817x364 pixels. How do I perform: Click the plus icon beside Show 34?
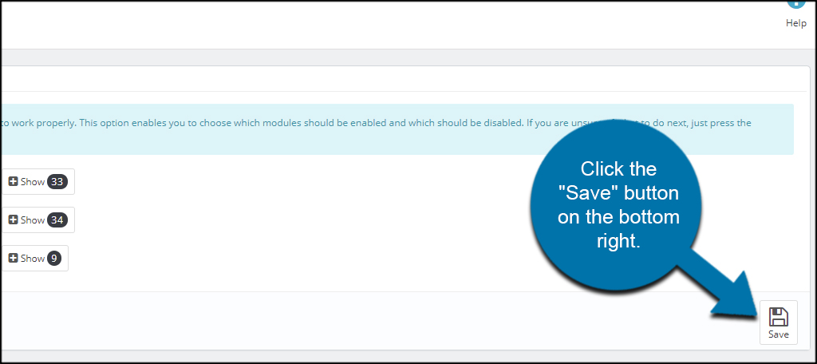(x=13, y=220)
